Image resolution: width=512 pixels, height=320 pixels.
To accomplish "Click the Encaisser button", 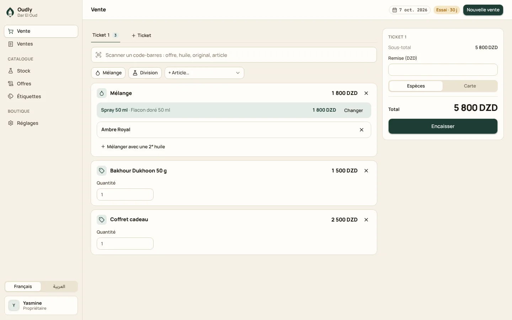I will pos(443,126).
